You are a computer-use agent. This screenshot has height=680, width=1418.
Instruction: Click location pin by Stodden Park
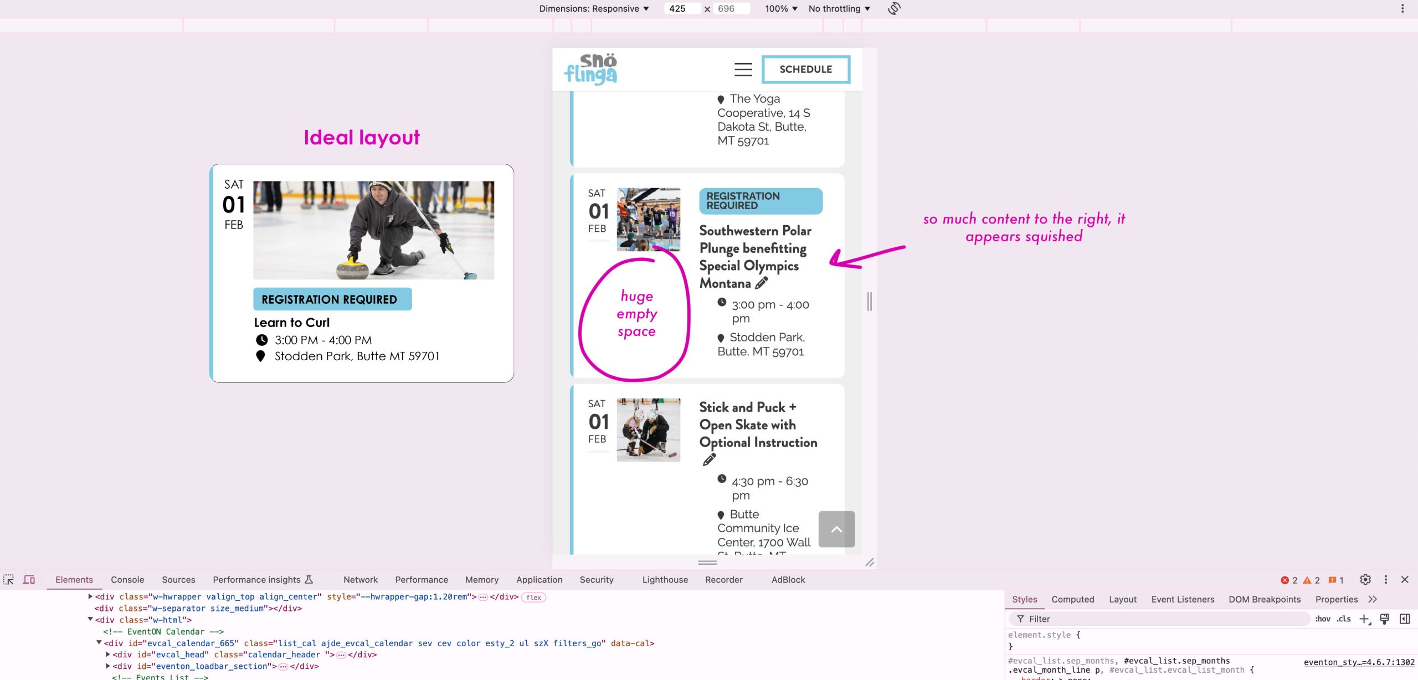pyautogui.click(x=721, y=338)
